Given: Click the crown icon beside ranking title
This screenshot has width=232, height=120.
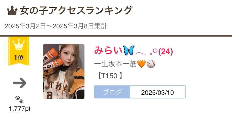Looking at the screenshot, I should 12,10.
